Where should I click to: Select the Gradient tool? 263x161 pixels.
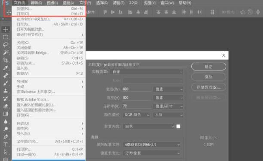6,114
